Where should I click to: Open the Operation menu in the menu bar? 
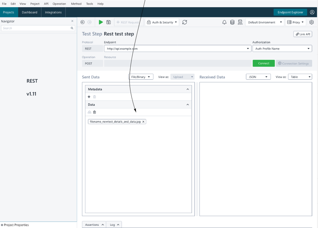tap(59, 4)
